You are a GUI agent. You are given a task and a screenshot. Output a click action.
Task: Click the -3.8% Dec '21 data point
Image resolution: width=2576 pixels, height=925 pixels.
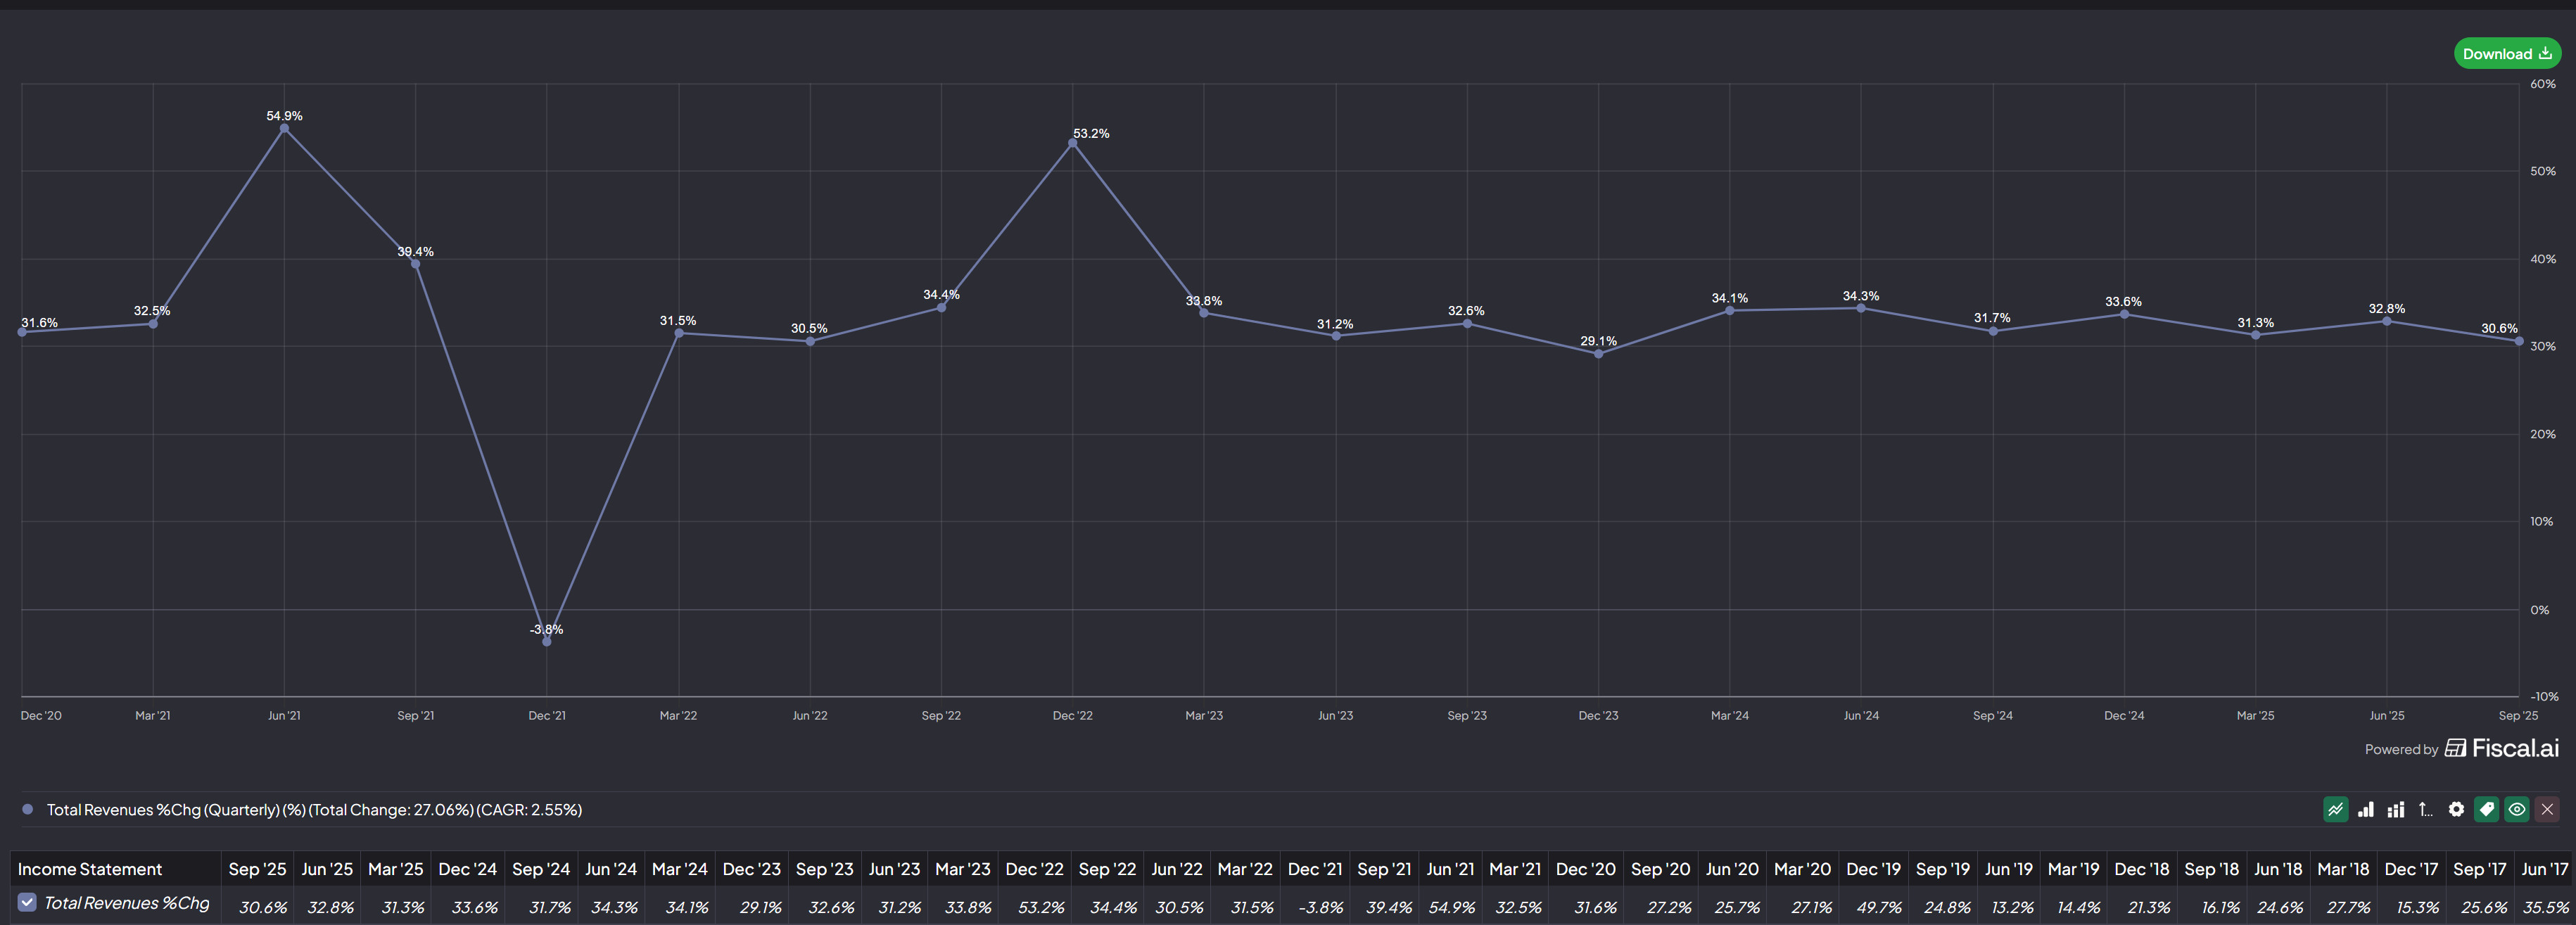547,641
